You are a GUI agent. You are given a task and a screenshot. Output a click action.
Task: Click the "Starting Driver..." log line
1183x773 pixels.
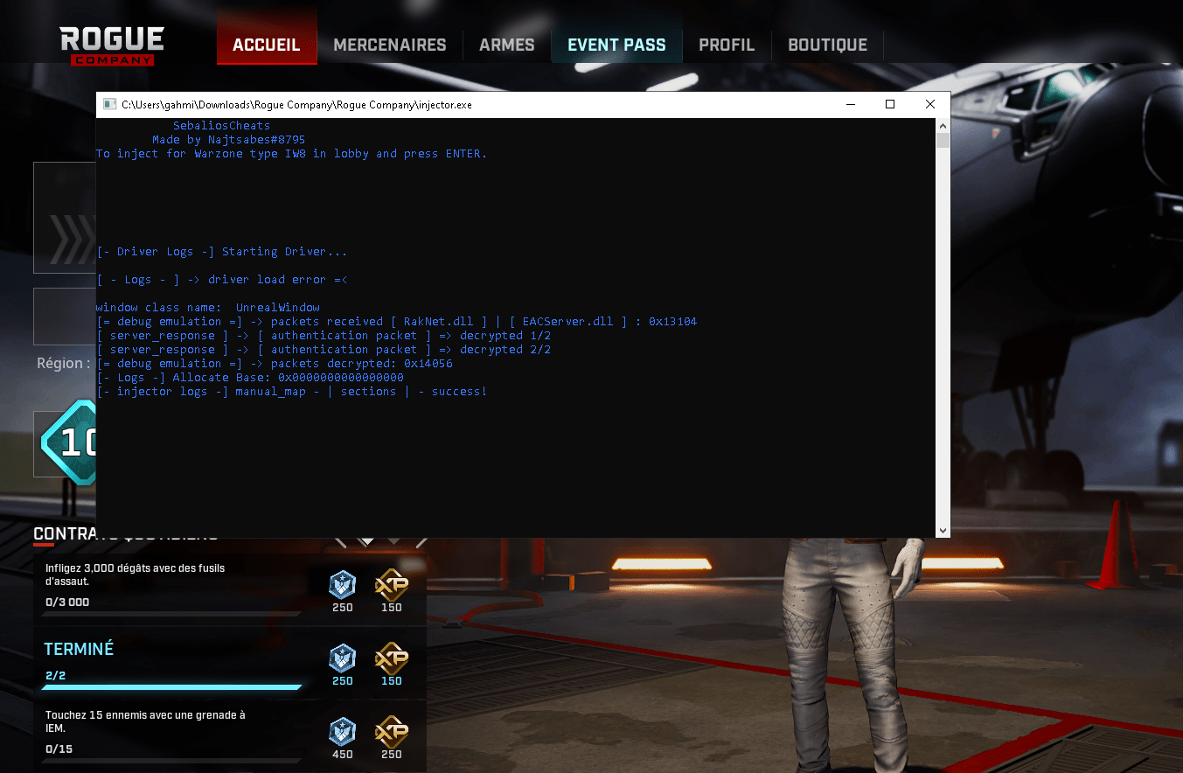click(x=222, y=252)
